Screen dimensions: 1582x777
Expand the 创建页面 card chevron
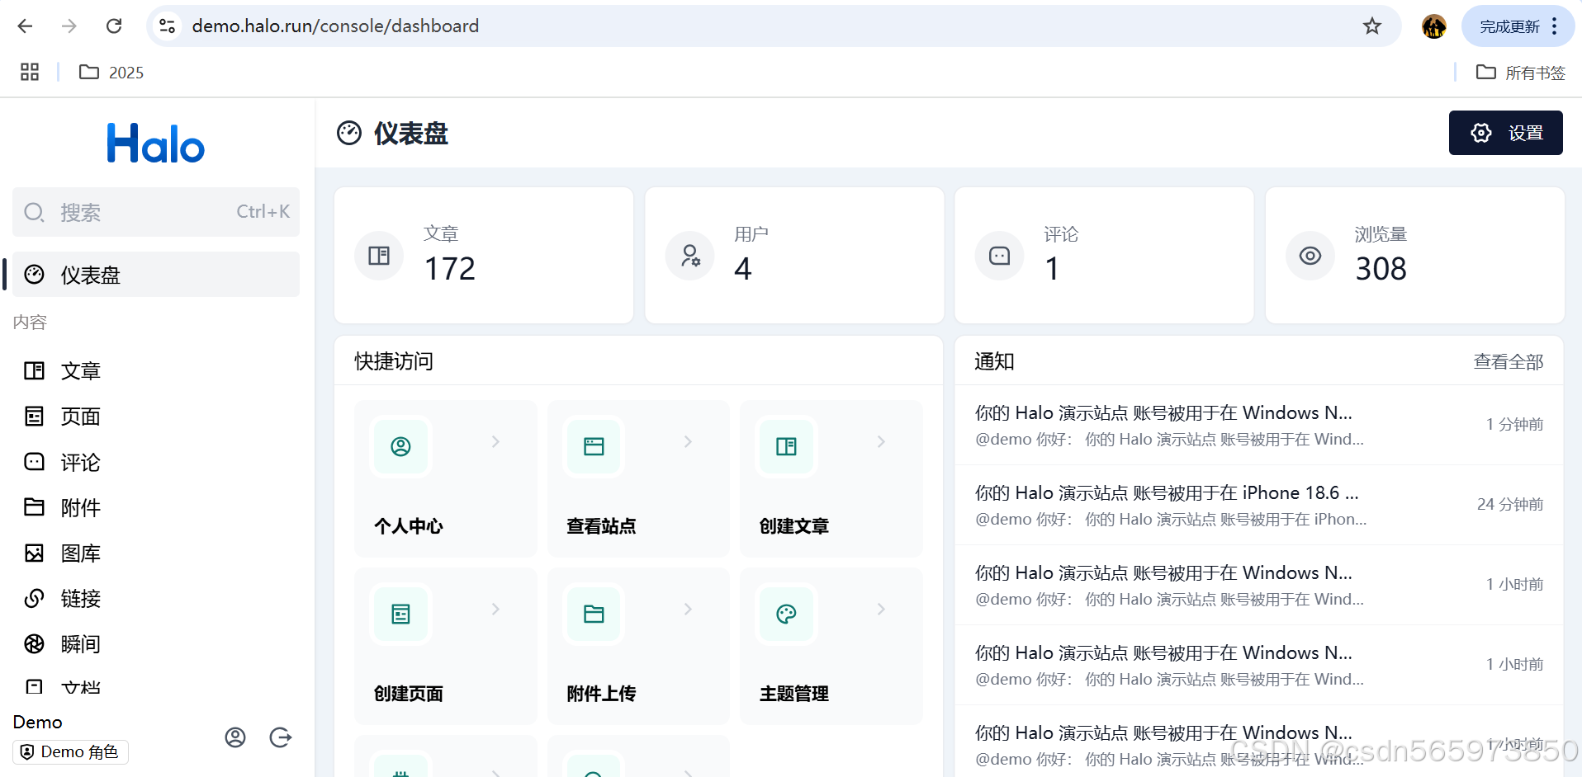[495, 609]
